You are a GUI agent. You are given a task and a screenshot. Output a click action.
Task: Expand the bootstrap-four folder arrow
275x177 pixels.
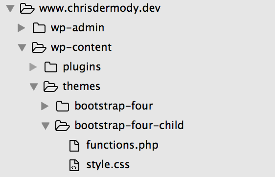coord(45,106)
